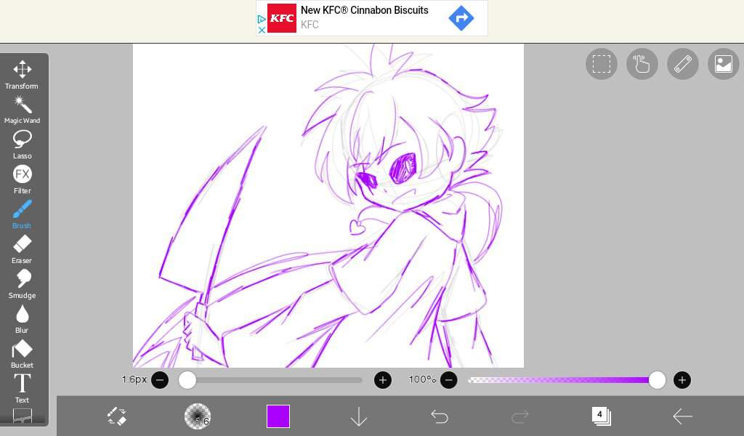Open the FX Filter tool
Viewport: 744px width, 436px height.
[x=22, y=179]
